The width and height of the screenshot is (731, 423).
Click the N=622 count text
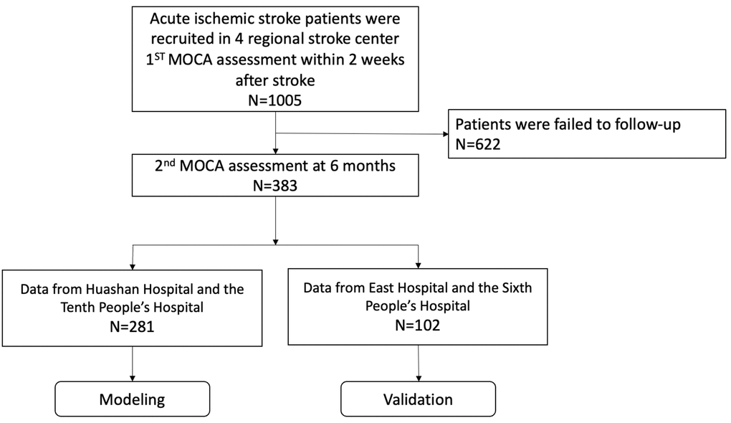point(477,143)
